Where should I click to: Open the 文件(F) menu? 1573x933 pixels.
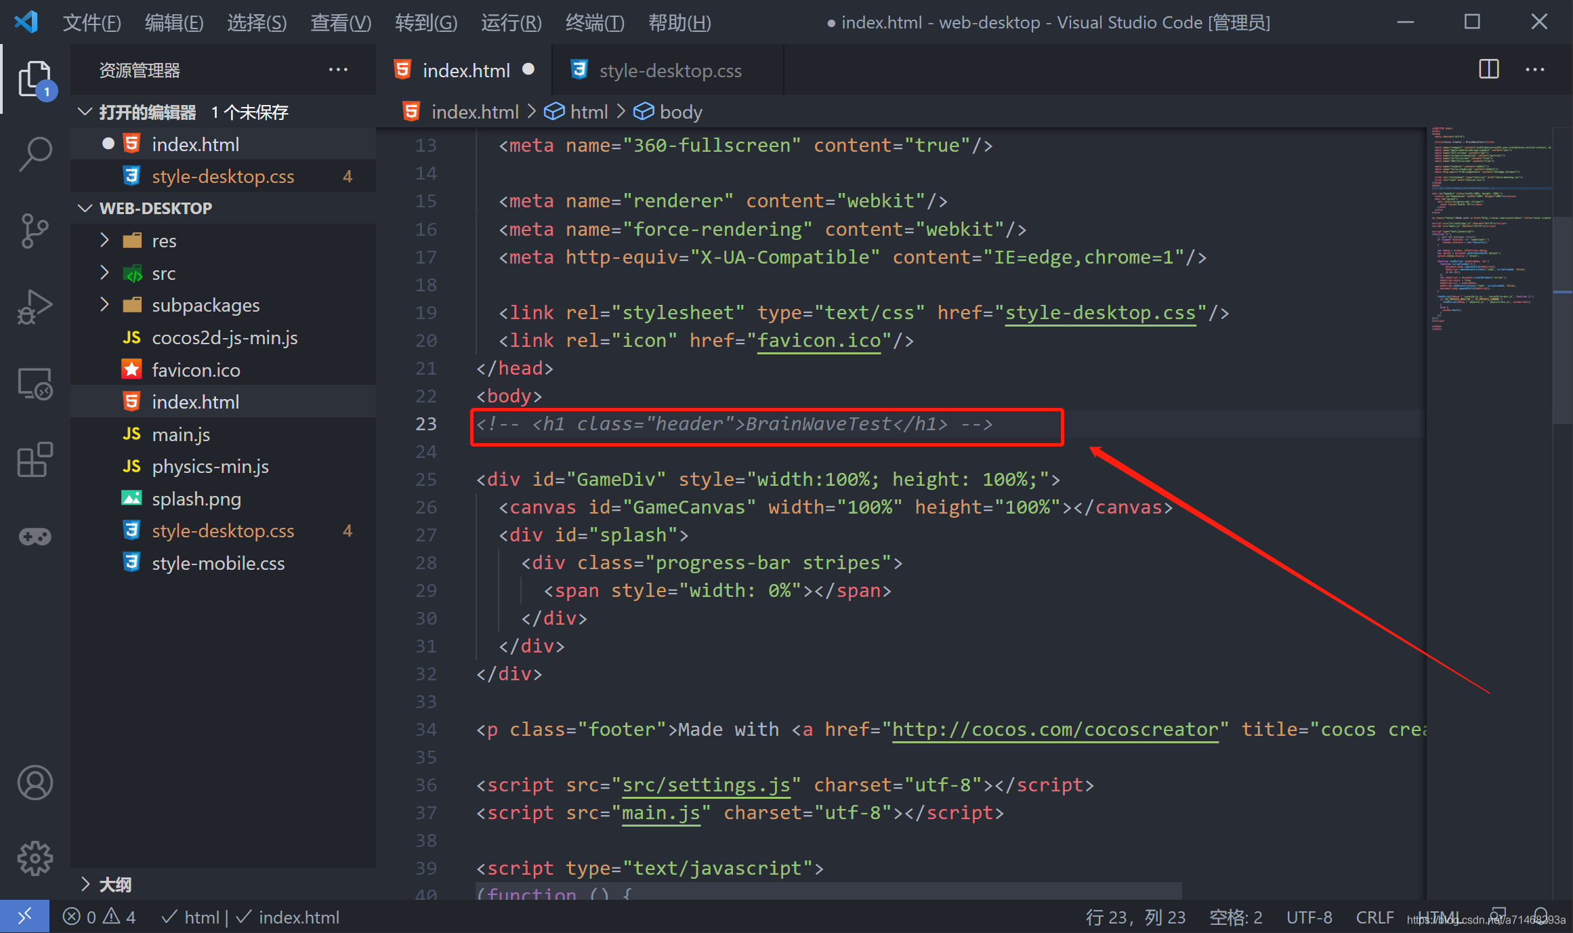coord(92,22)
